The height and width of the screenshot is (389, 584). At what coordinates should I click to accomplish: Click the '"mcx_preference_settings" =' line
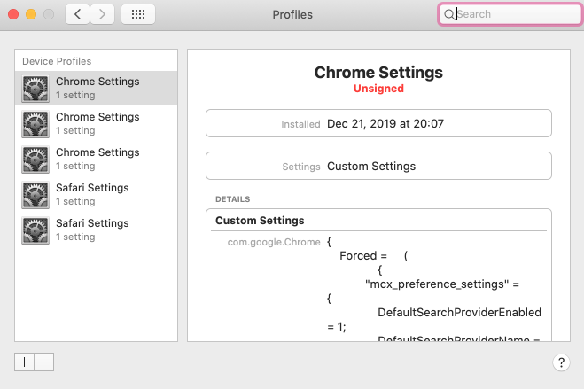442,284
